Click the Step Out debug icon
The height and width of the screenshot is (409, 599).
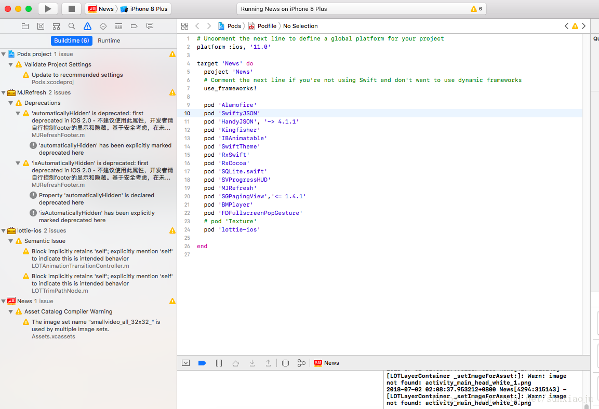coord(268,363)
